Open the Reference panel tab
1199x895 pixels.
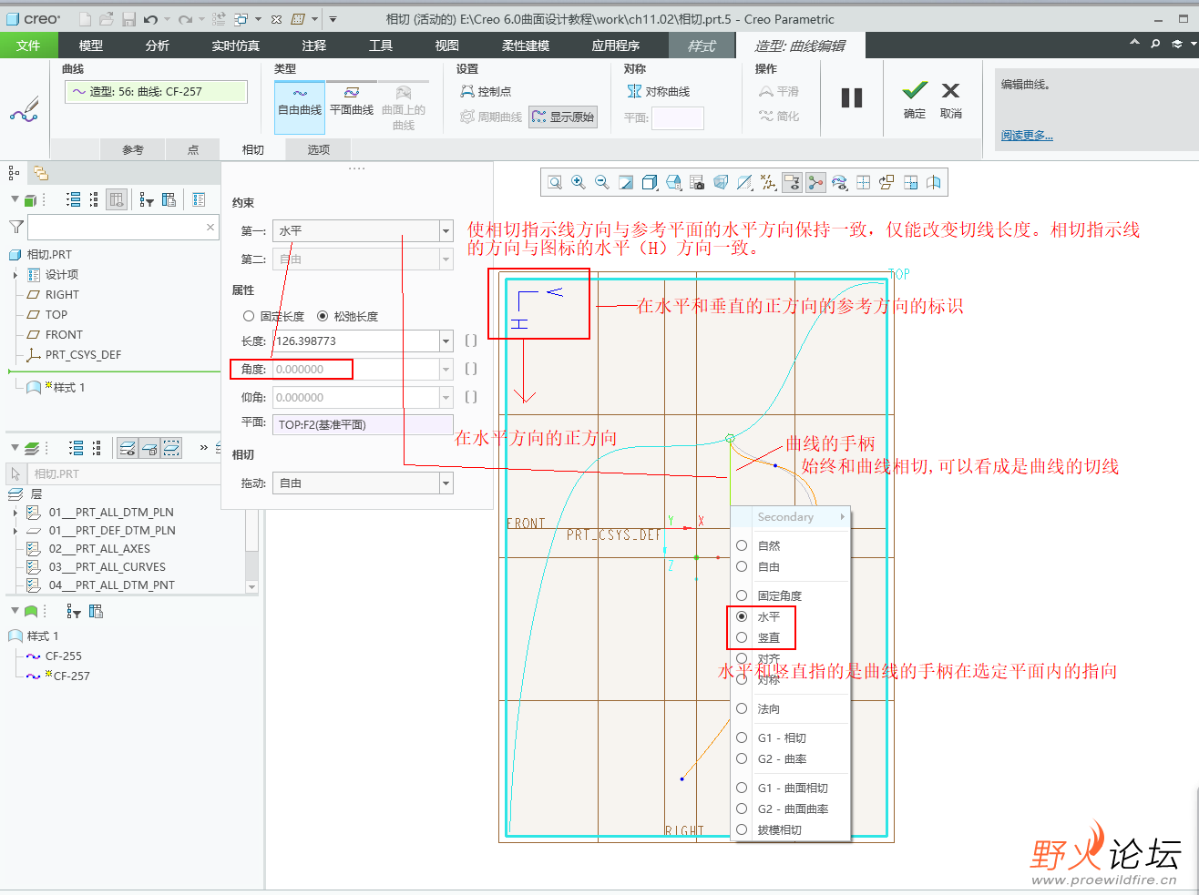[133, 149]
